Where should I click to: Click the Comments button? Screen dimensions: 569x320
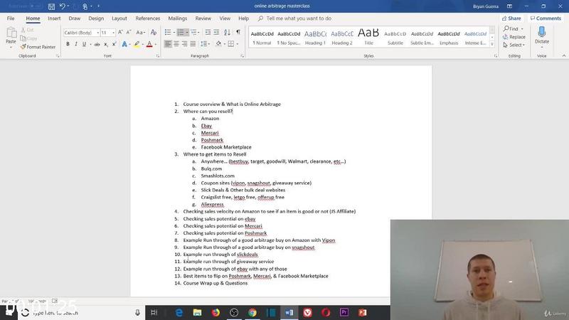pos(546,18)
